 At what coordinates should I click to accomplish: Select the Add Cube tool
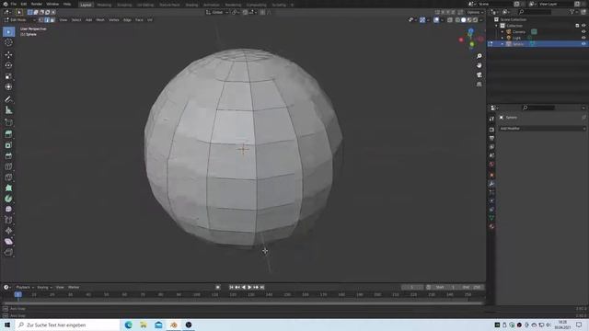pyautogui.click(x=8, y=122)
